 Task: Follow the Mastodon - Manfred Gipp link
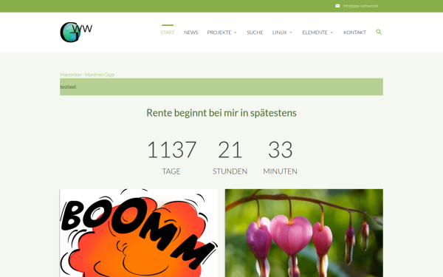(87, 75)
